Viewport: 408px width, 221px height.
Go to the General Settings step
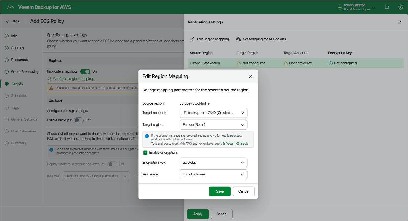24,119
